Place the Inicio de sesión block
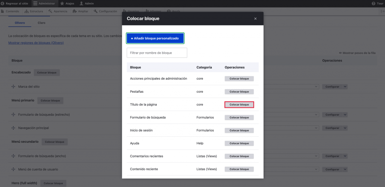385x187 pixels. click(x=239, y=130)
